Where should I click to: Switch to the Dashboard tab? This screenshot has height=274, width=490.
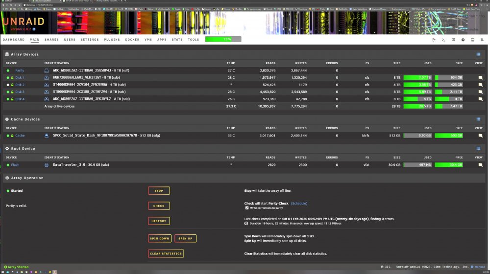14,40
